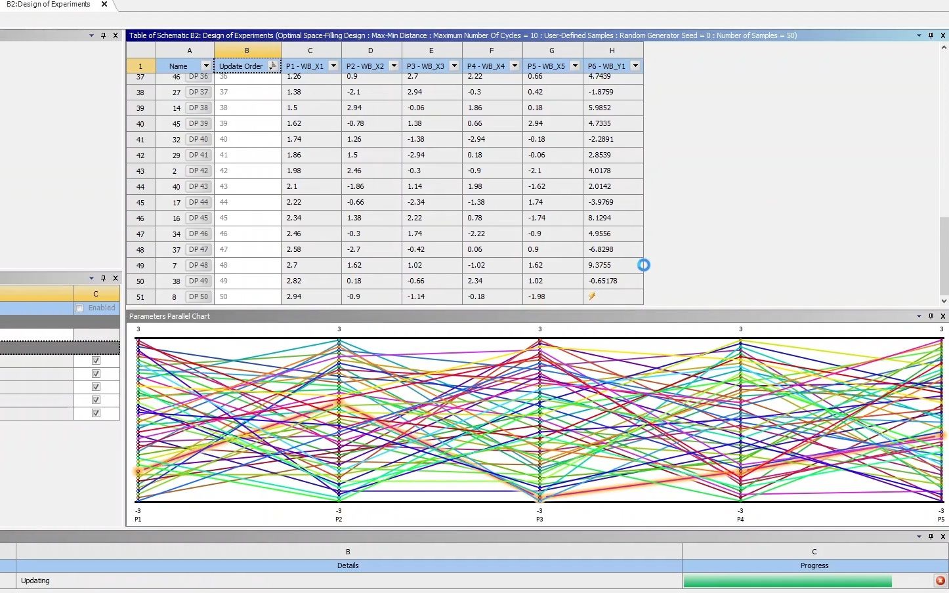949x593 pixels.
Task: Select row header 51 in the table
Action: point(140,296)
